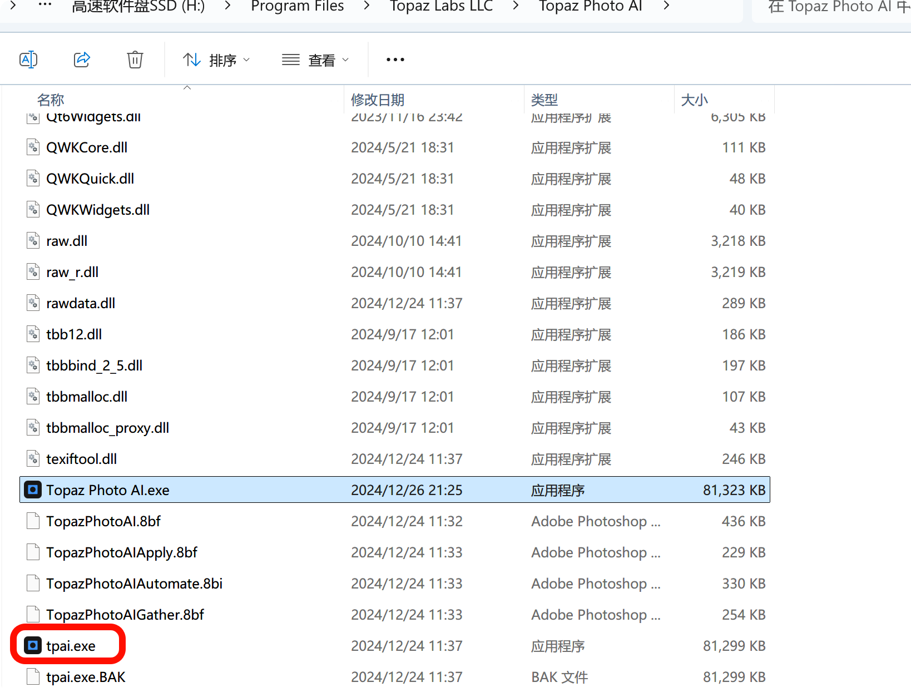The height and width of the screenshot is (692, 911).
Task: Select the tpai.exe.BAK file icon
Action: click(x=33, y=677)
